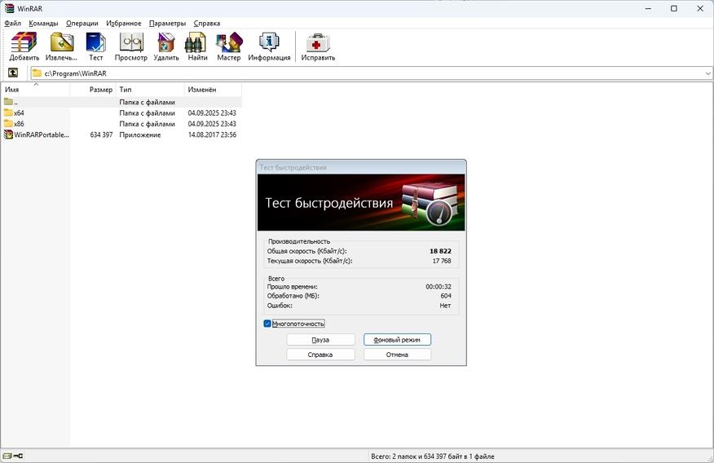Cancel the benchmark with Отмена button
The image size is (714, 463).
tap(397, 355)
